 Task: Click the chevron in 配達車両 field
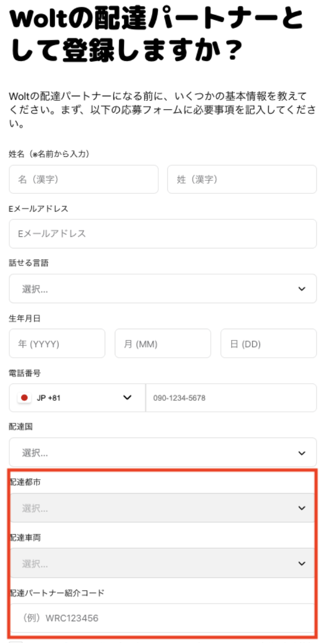[302, 563]
